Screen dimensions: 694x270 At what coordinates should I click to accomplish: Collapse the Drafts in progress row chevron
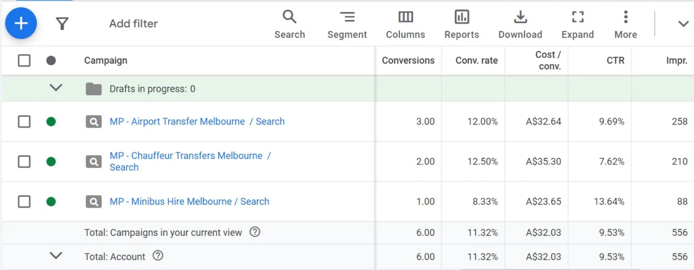(x=56, y=88)
